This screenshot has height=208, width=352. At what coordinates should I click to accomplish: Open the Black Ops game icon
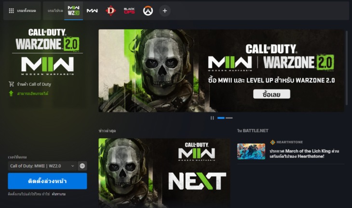129,11
